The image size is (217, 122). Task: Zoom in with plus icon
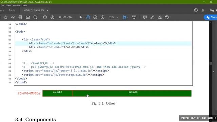tap(102, 17)
